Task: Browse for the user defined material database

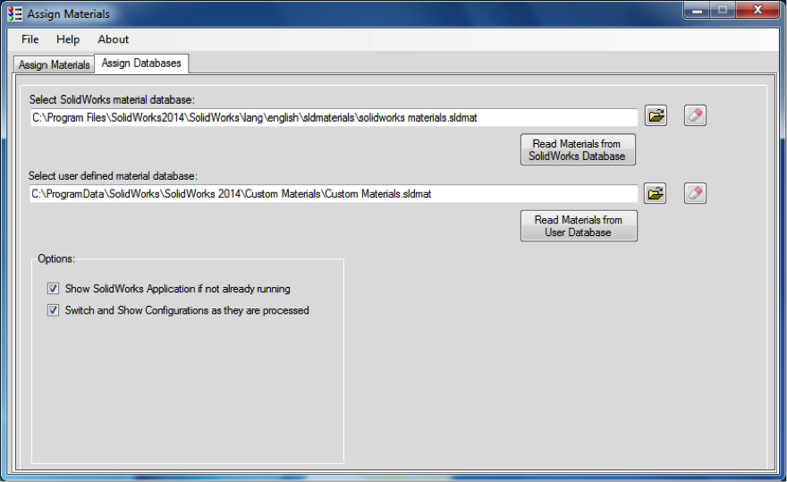Action: tap(656, 193)
